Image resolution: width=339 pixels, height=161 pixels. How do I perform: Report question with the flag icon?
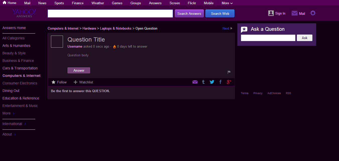[229, 72]
